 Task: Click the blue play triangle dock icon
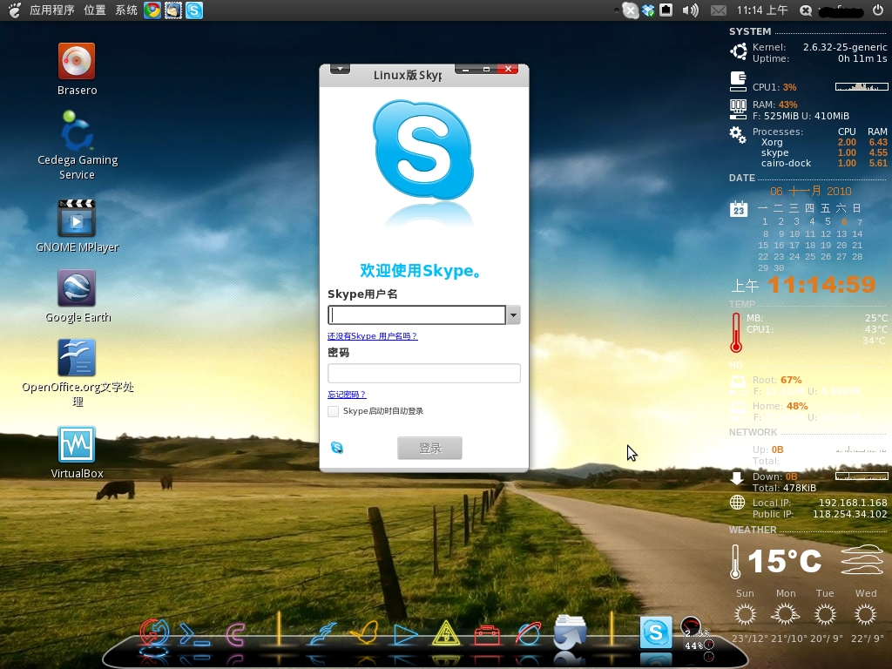tap(405, 634)
